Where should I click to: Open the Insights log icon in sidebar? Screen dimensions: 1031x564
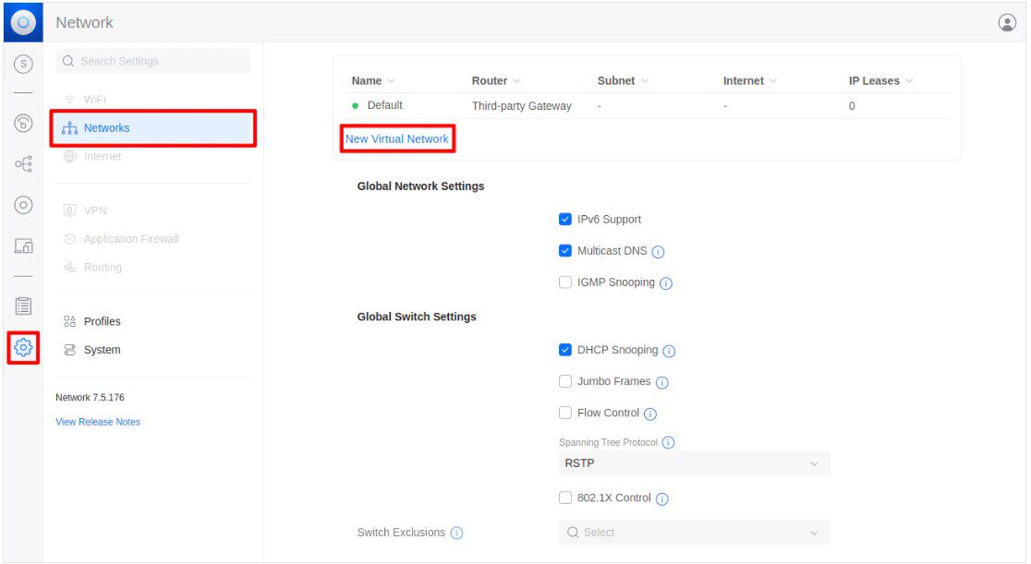(x=22, y=305)
